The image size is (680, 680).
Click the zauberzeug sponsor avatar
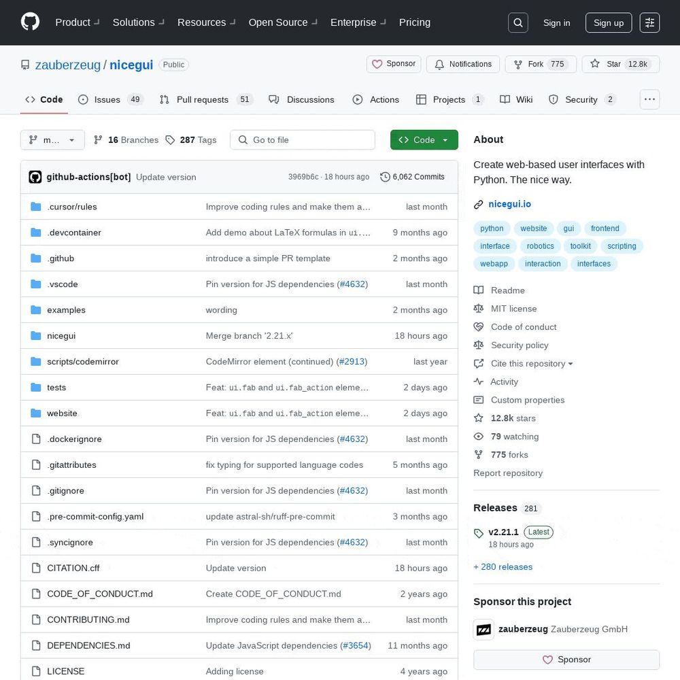click(483, 629)
